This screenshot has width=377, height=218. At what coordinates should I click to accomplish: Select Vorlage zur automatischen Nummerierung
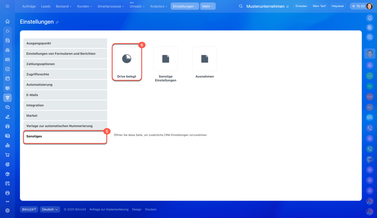coord(65,126)
